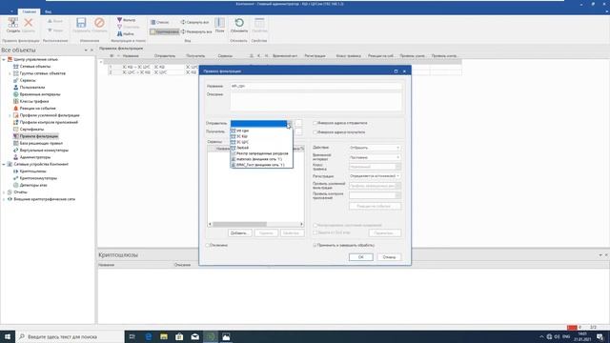
Task: Open Детекторы атак tree icon
Action: click(16, 185)
